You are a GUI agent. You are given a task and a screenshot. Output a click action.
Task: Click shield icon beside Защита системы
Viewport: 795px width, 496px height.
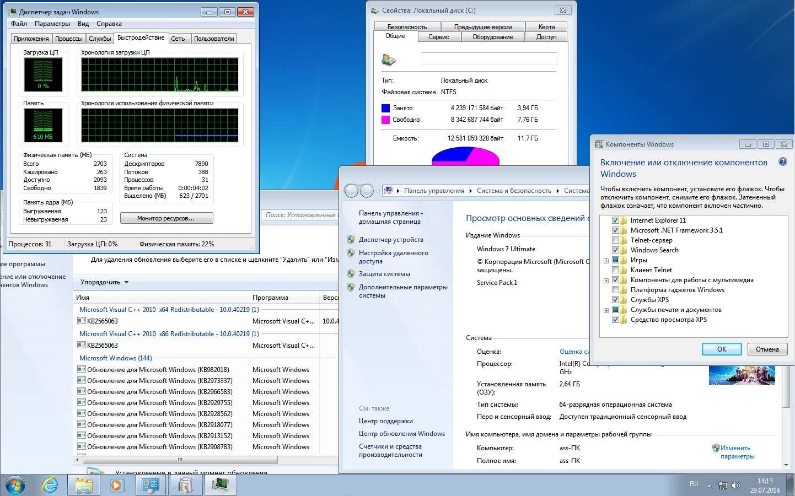pos(350,274)
